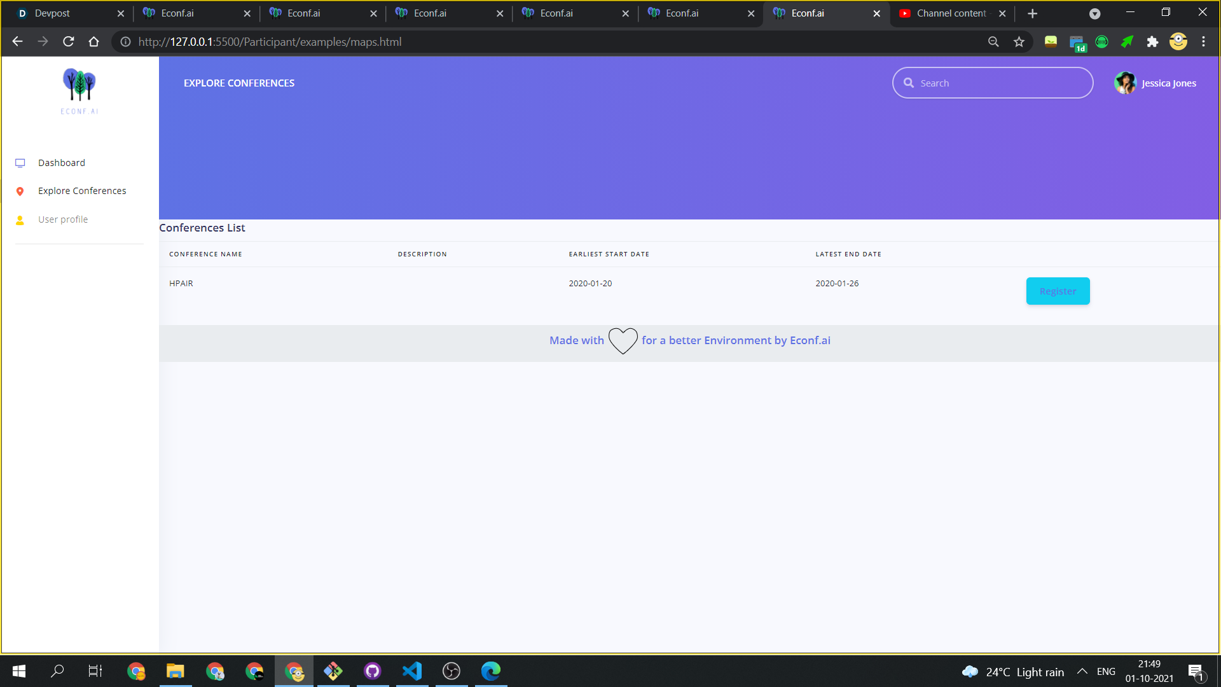The image size is (1221, 687).
Task: Click the magnifier icon in search box
Action: [x=909, y=83]
